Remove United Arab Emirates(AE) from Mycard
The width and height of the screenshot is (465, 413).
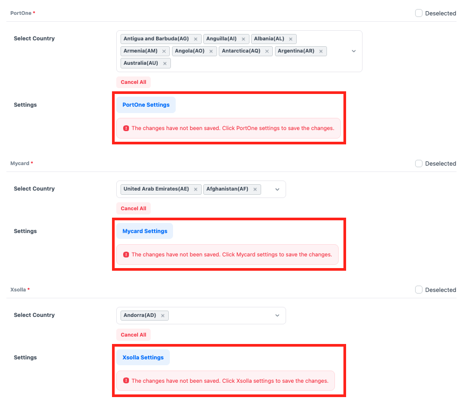pos(195,190)
